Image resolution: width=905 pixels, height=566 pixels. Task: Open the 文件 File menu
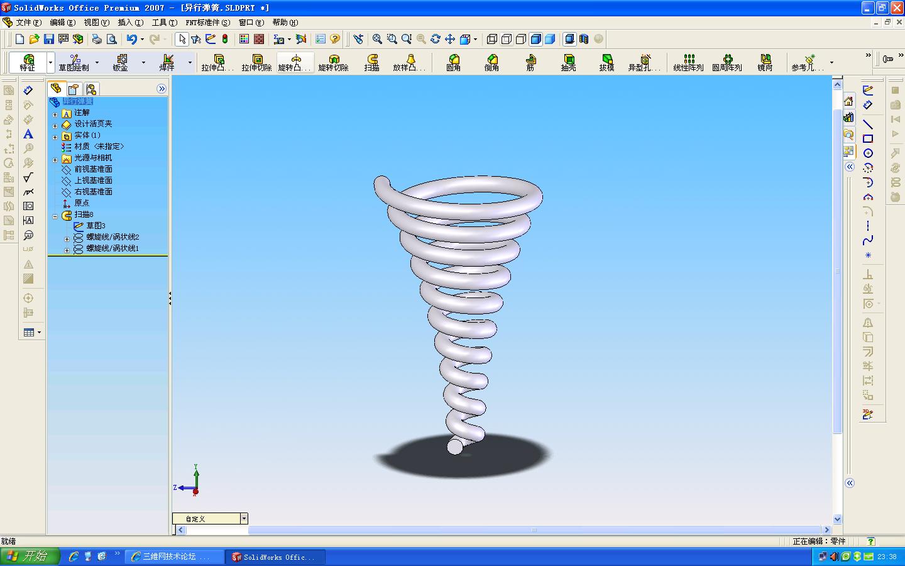click(x=28, y=23)
